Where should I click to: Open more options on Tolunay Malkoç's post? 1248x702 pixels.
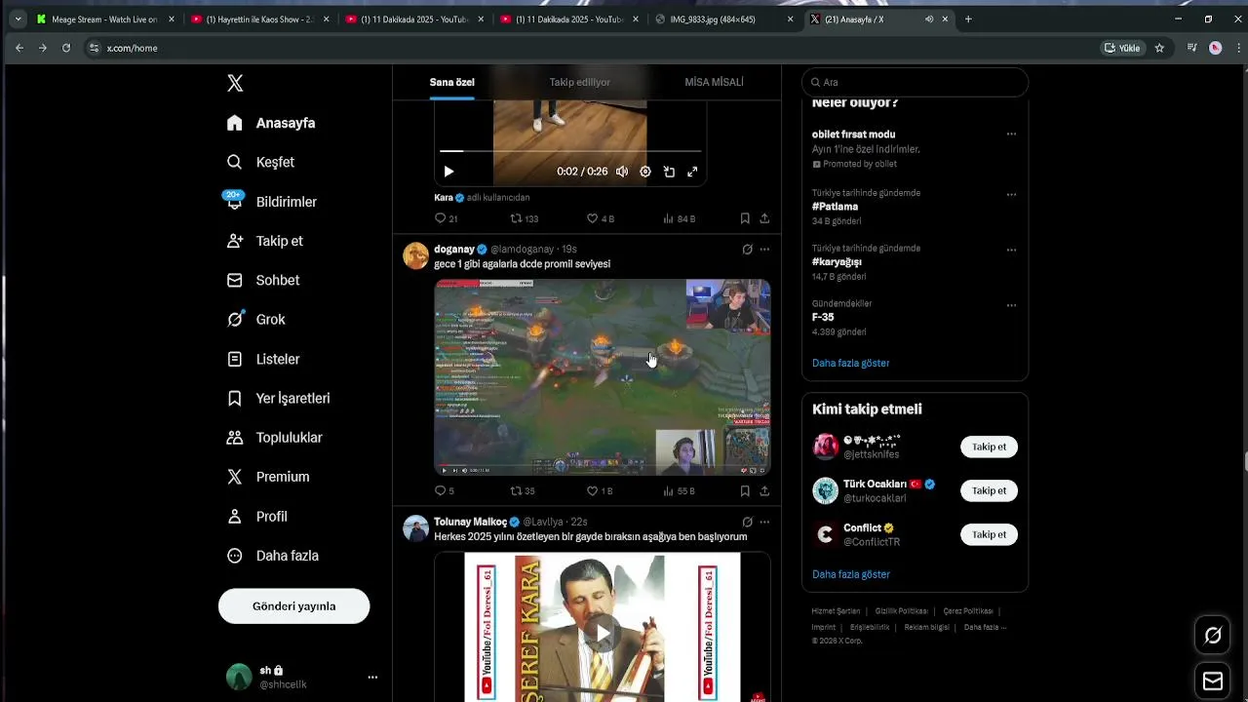tap(764, 522)
